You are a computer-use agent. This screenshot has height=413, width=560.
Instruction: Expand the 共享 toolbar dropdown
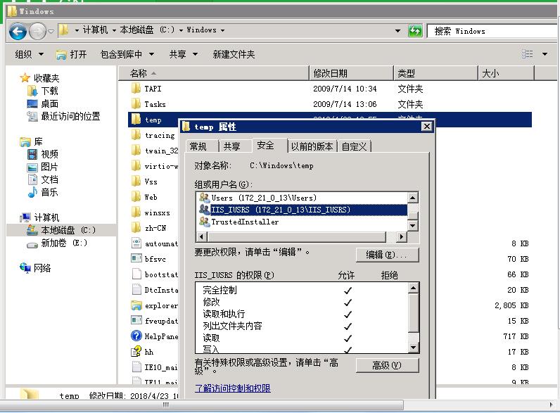tap(182, 54)
